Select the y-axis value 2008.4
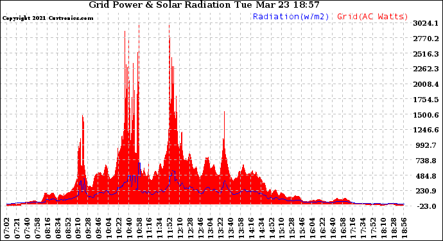Image resolution: width=443 pixels, height=241 pixels. (x=426, y=84)
